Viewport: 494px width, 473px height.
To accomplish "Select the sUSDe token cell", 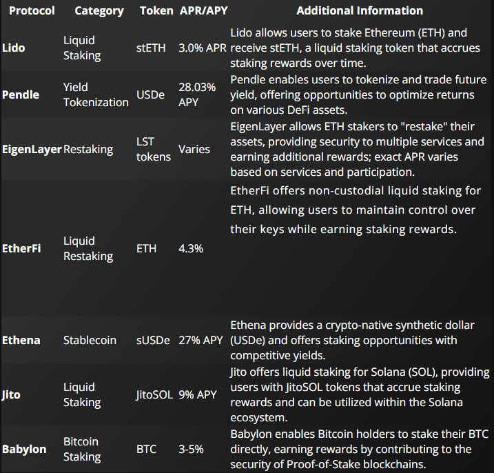I will pyautogui.click(x=154, y=340).
